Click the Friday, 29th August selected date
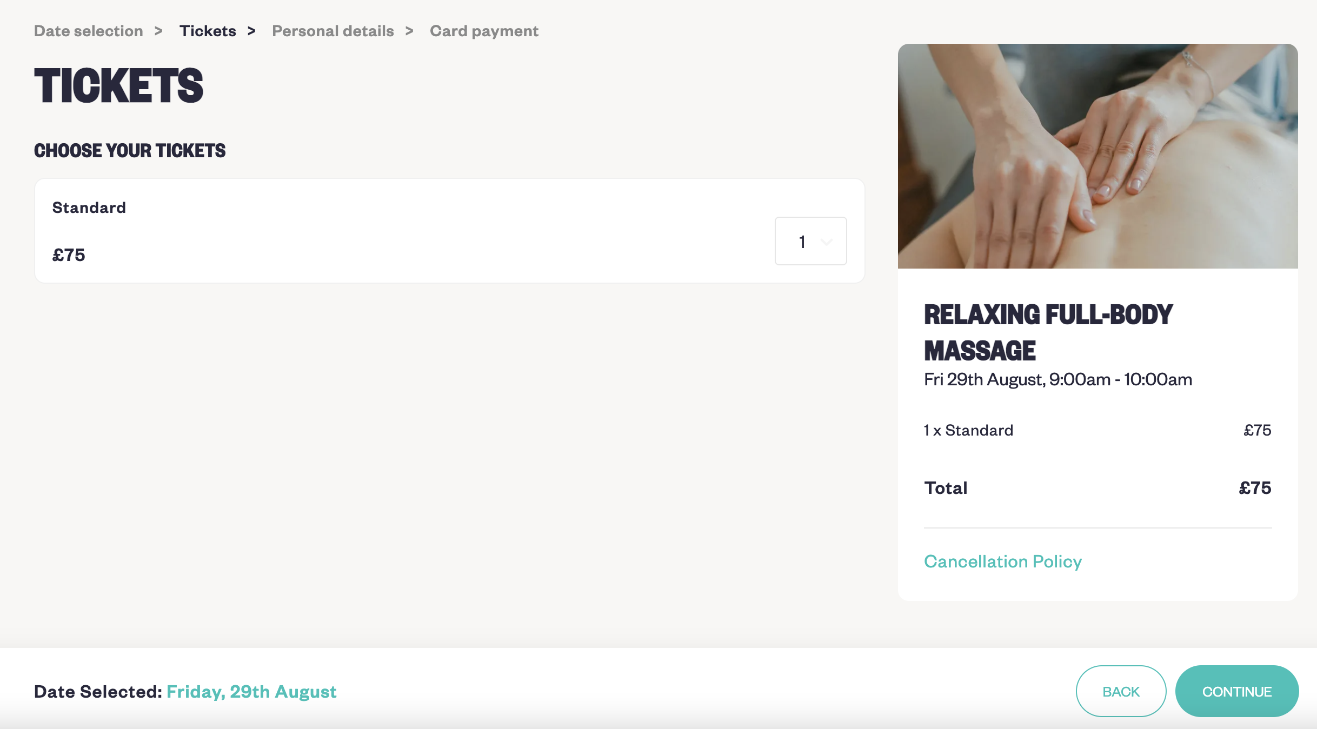Screen dimensions: 1317x729 [251, 692]
